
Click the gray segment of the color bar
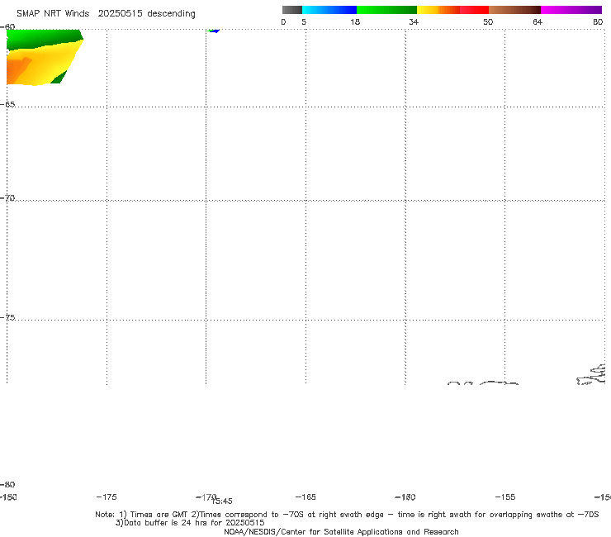point(291,10)
